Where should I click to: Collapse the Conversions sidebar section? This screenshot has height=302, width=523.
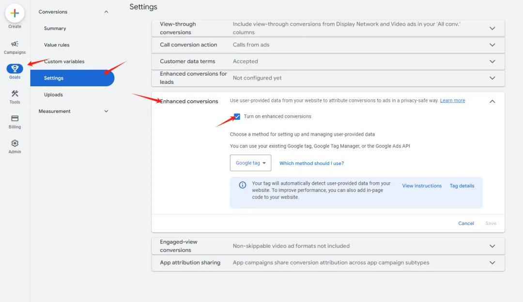pyautogui.click(x=106, y=12)
